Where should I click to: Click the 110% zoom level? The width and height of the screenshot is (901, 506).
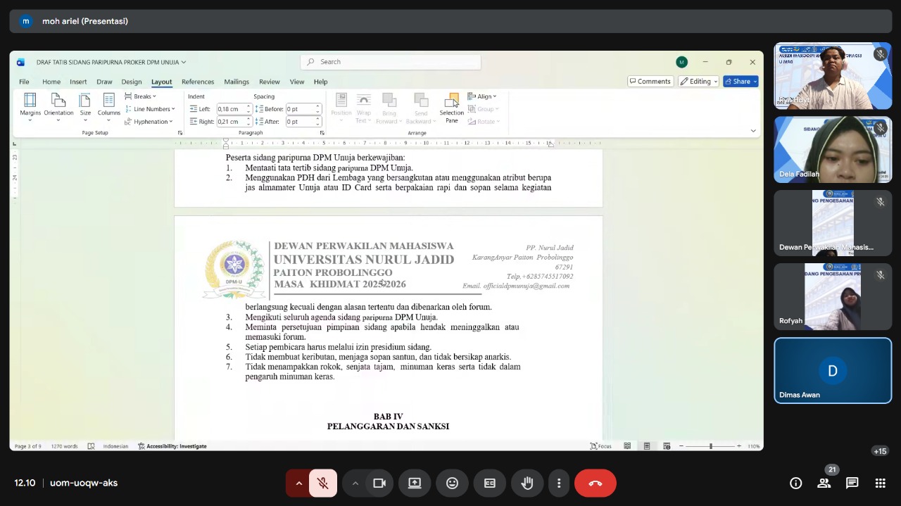click(x=754, y=446)
